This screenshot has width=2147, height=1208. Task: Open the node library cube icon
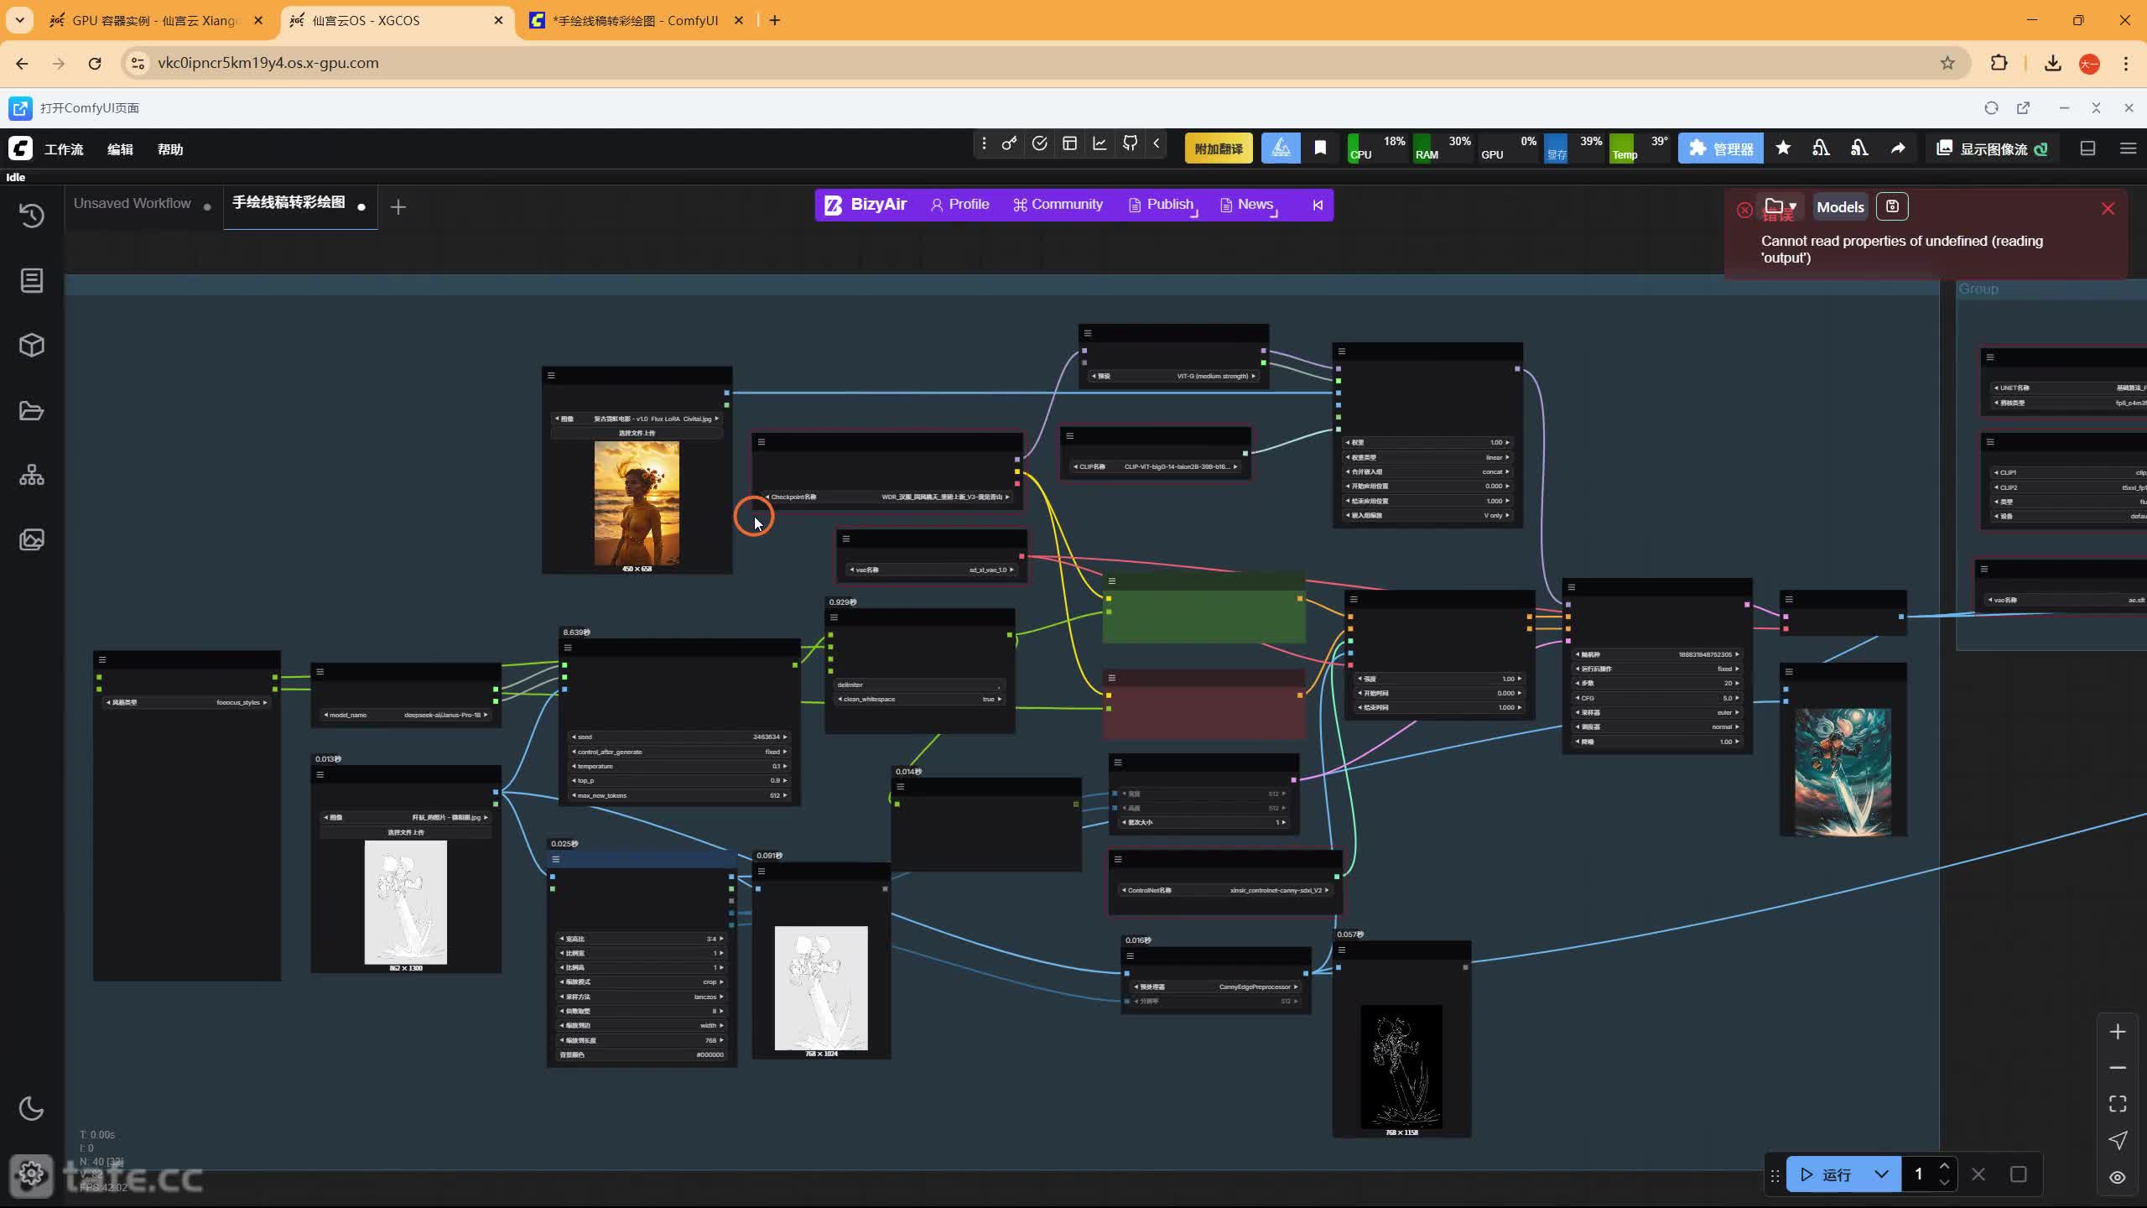point(32,346)
